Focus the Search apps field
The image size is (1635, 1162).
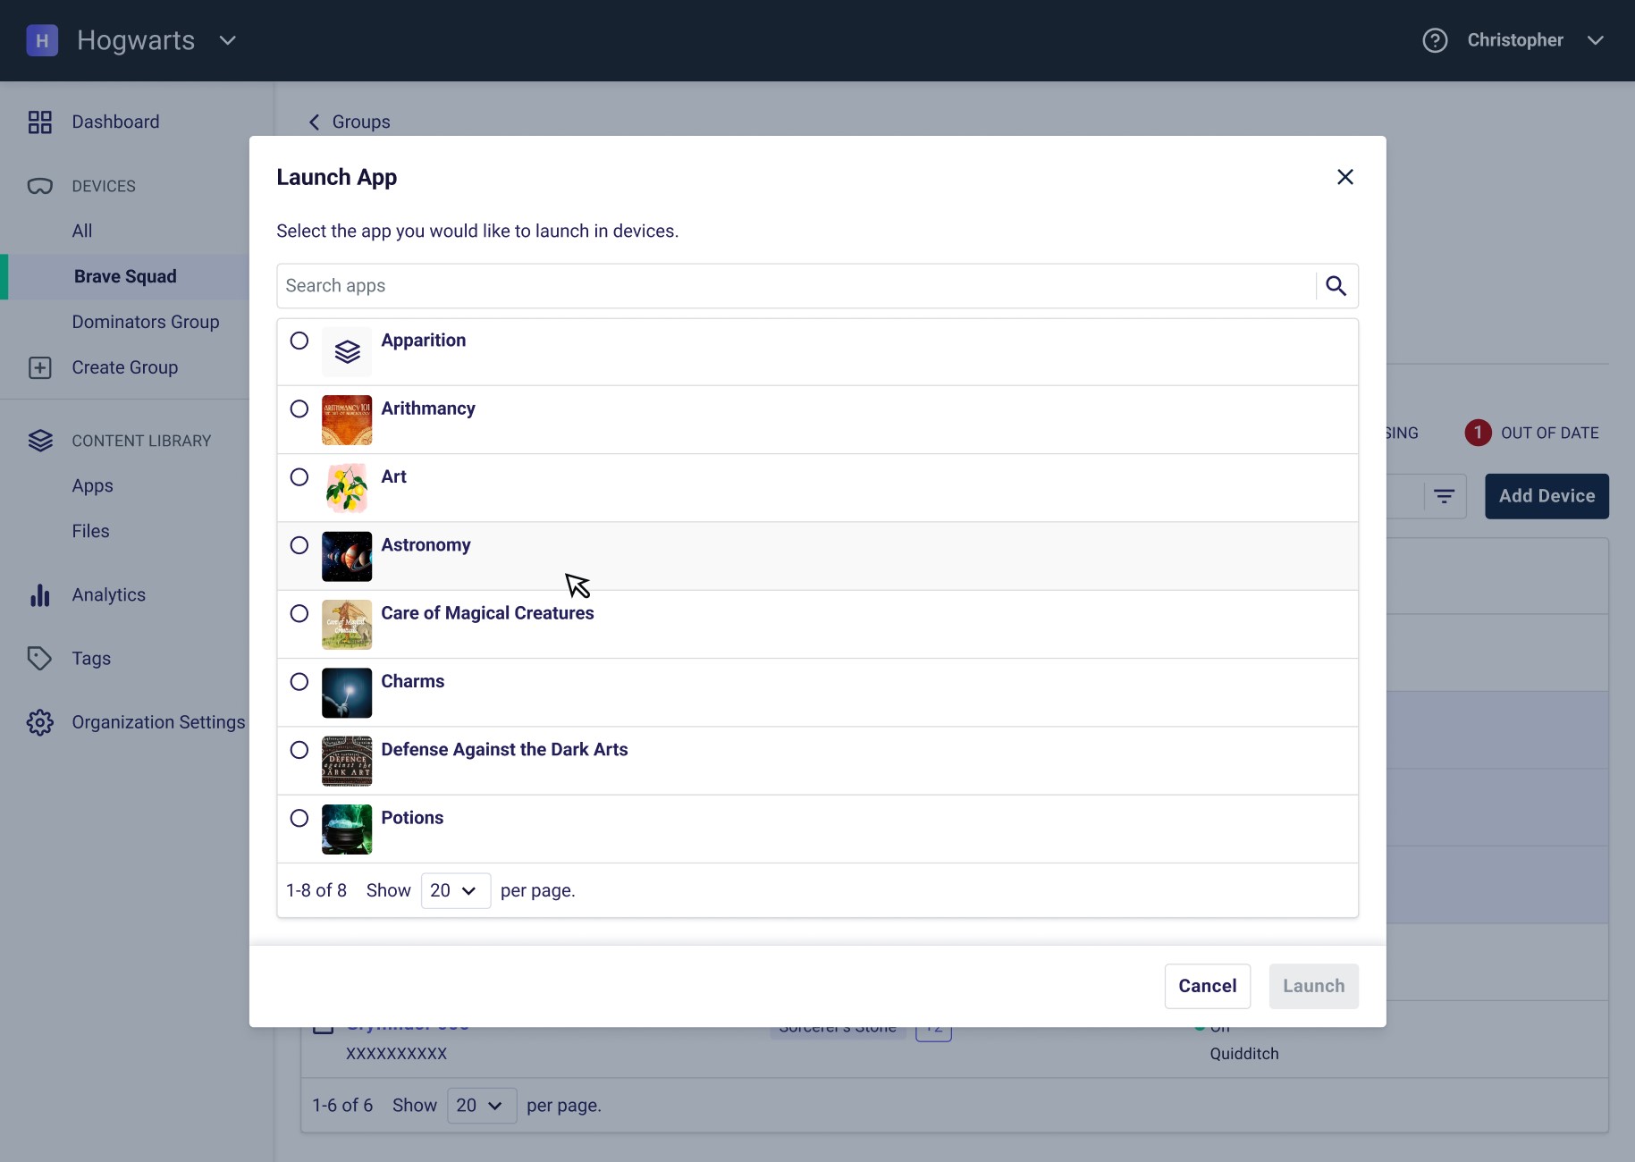pyautogui.click(x=796, y=286)
